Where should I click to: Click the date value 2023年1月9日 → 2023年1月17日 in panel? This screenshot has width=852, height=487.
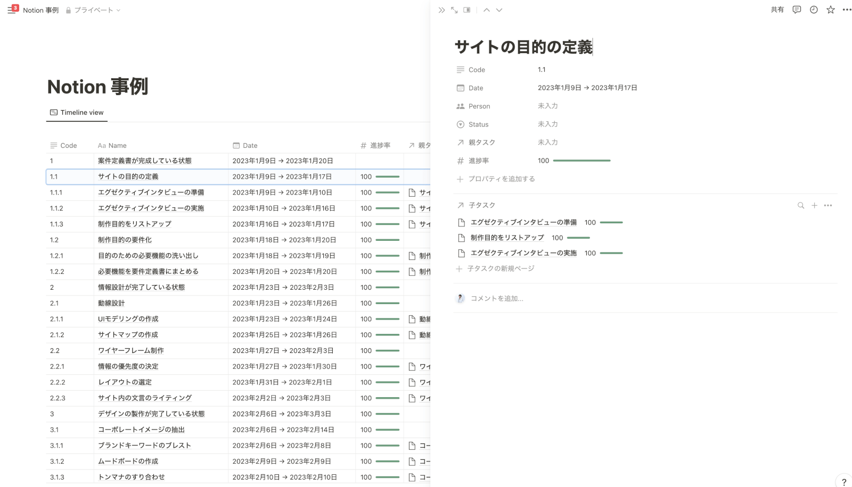[x=587, y=88]
